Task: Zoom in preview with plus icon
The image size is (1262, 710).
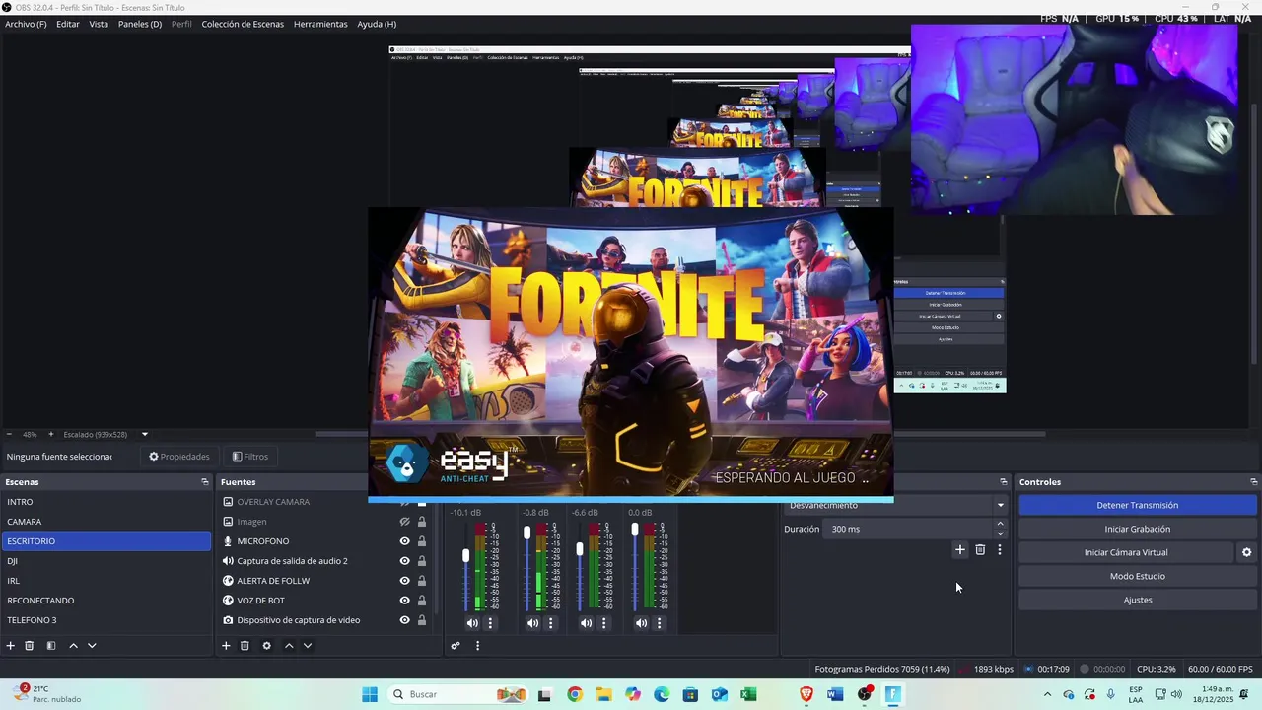Action: 51,434
